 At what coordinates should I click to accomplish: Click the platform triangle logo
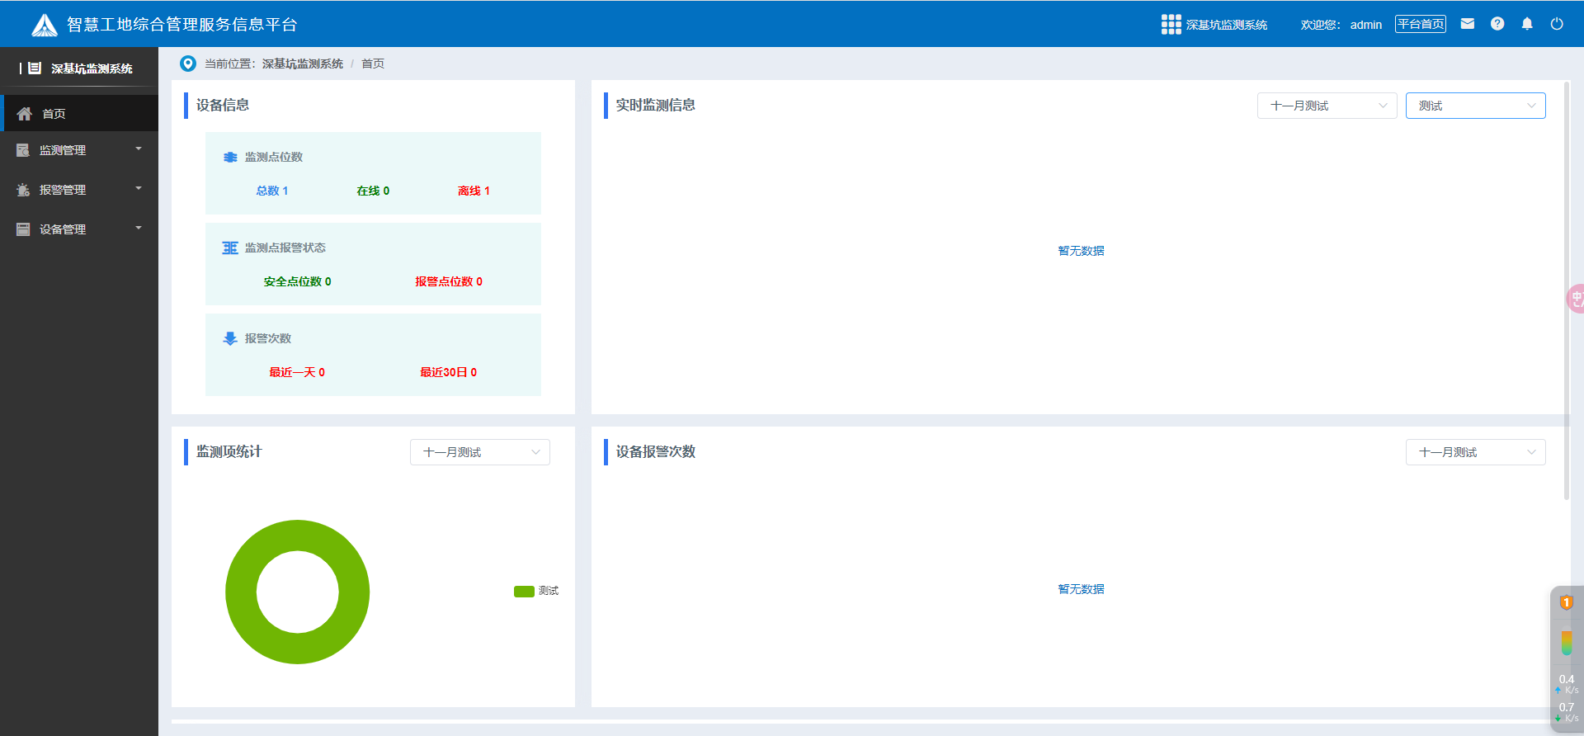44,25
